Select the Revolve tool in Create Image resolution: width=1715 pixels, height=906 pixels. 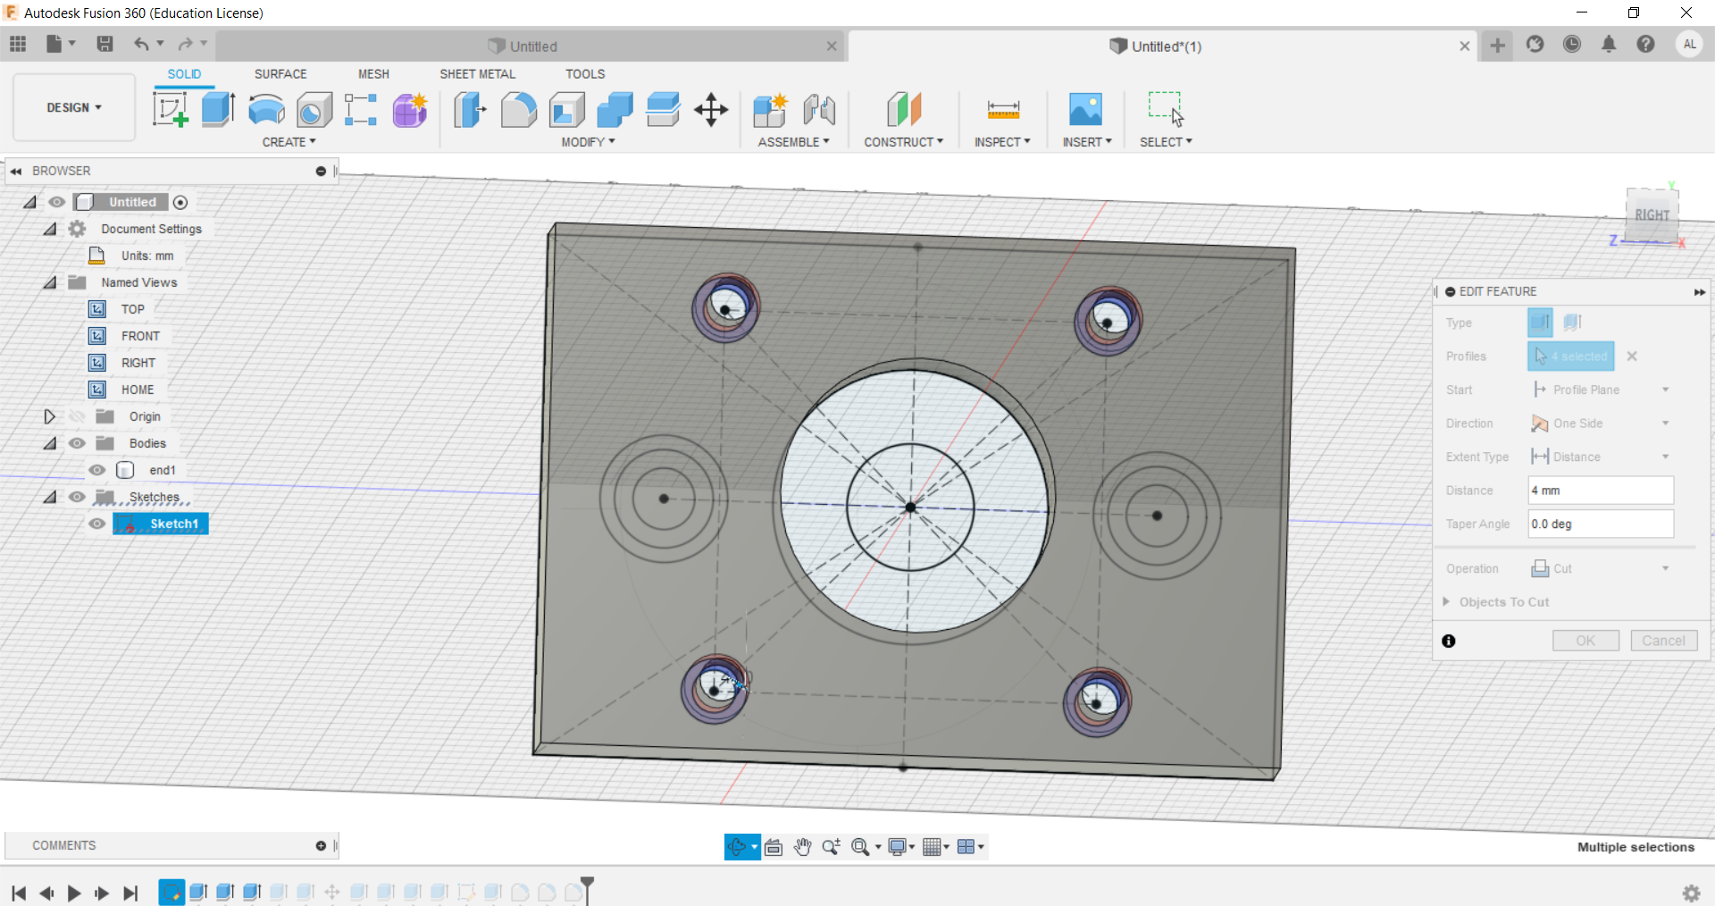pyautogui.click(x=266, y=110)
